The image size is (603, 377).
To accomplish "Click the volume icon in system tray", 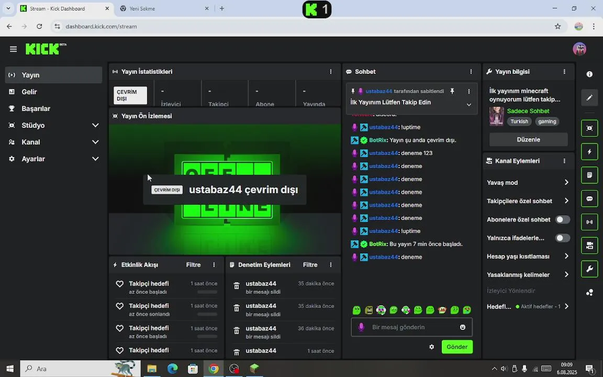I will pos(504,369).
